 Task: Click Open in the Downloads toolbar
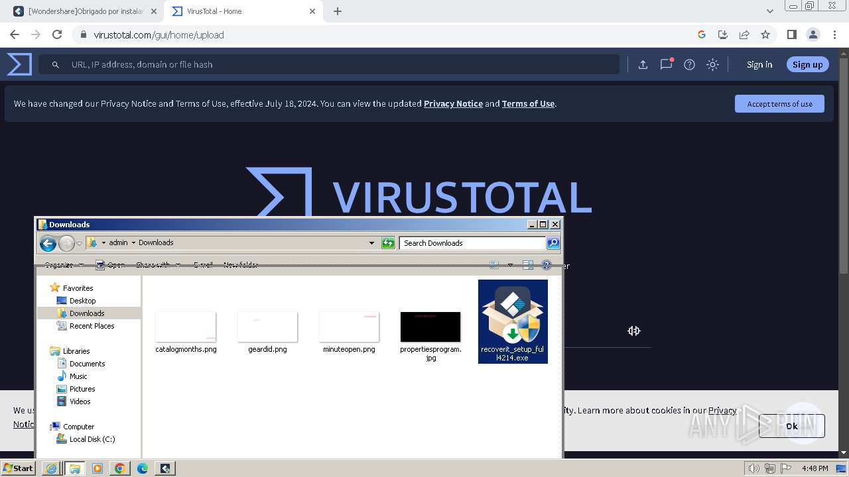tap(111, 265)
